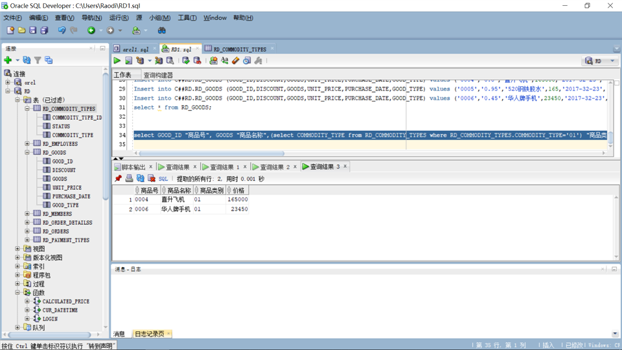The height and width of the screenshot is (350, 622).
Task: Click the Clear eraser icon in worksheet toolbar
Action: (236, 61)
